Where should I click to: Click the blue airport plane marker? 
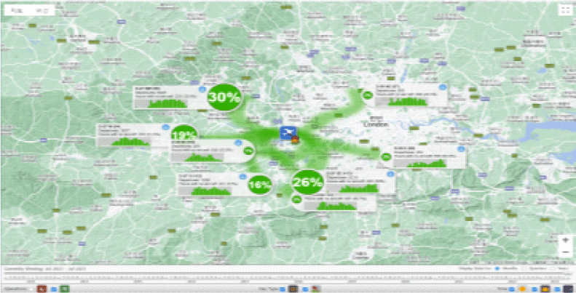(x=287, y=132)
